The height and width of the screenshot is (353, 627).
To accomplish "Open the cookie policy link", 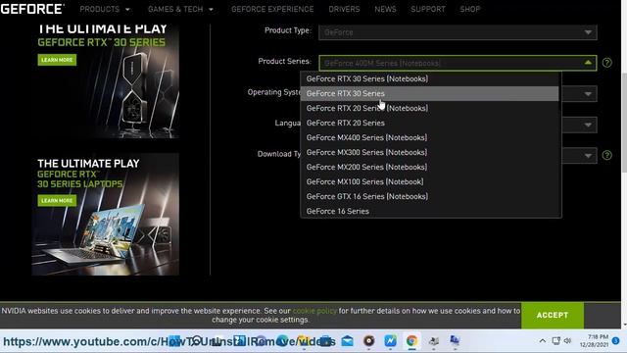I will [314, 311].
